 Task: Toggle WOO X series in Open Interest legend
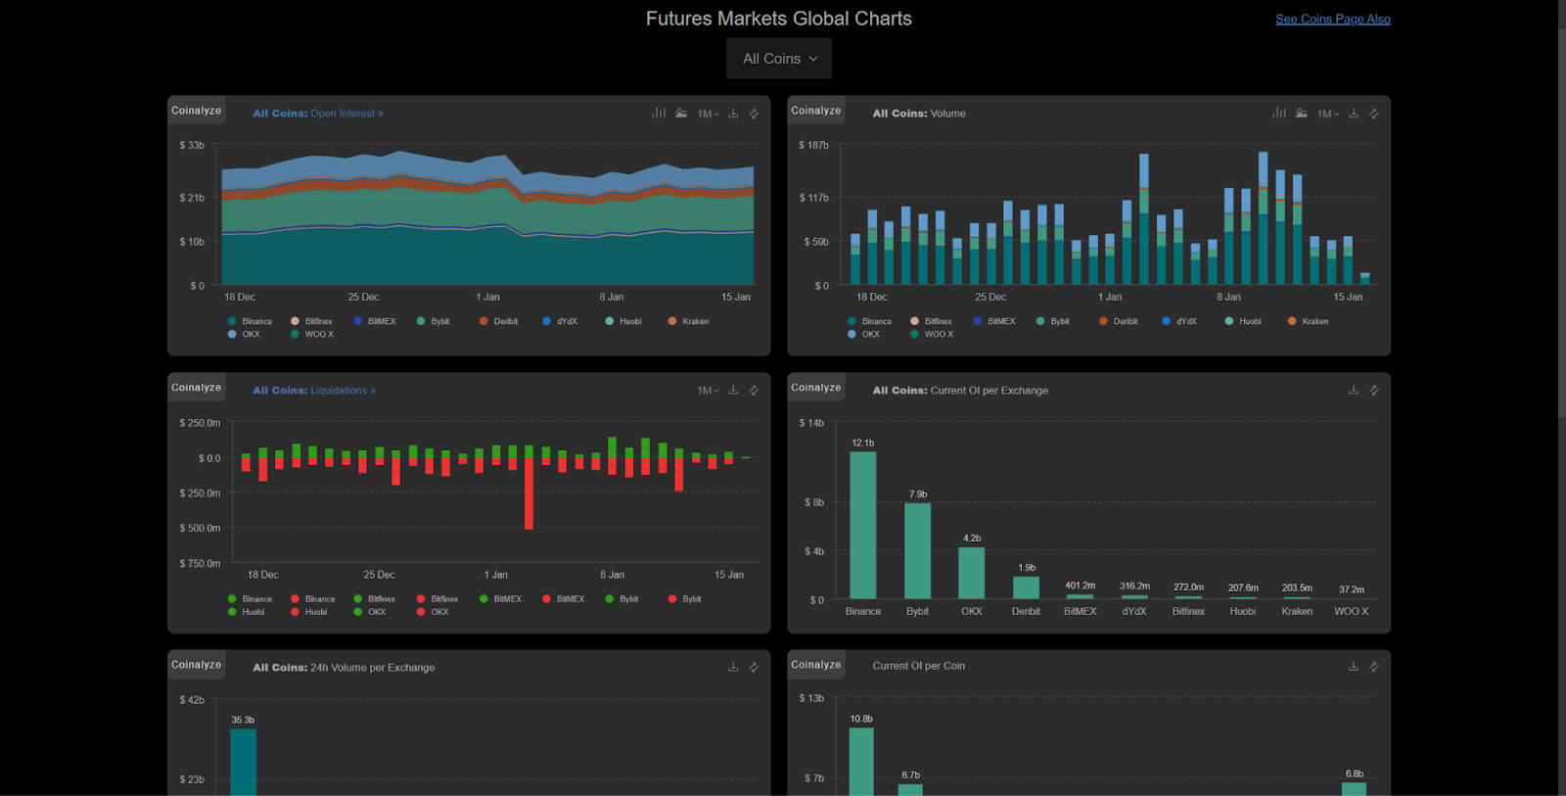coord(313,334)
